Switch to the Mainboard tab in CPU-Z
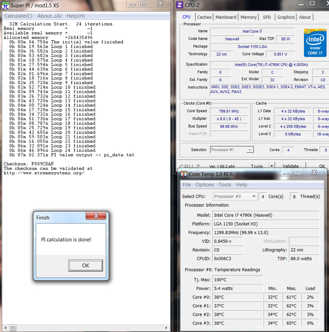Viewport: 329px width, 332px height. pos(226,17)
